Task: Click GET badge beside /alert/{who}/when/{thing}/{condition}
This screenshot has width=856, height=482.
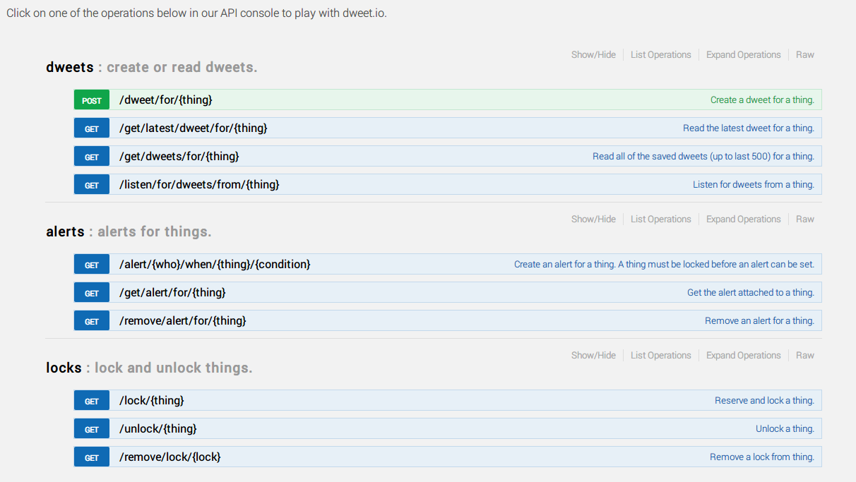Action: (92, 265)
